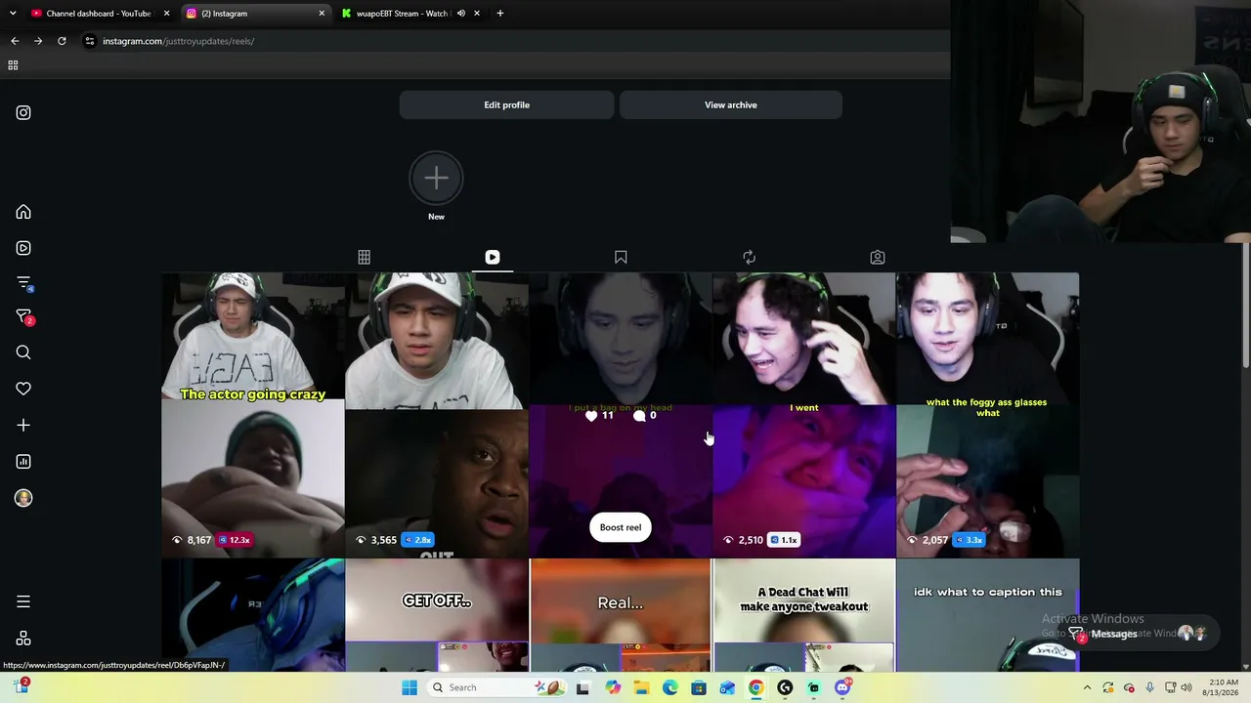
Task: Open Reels from the left sidebar
Action: tap(23, 248)
